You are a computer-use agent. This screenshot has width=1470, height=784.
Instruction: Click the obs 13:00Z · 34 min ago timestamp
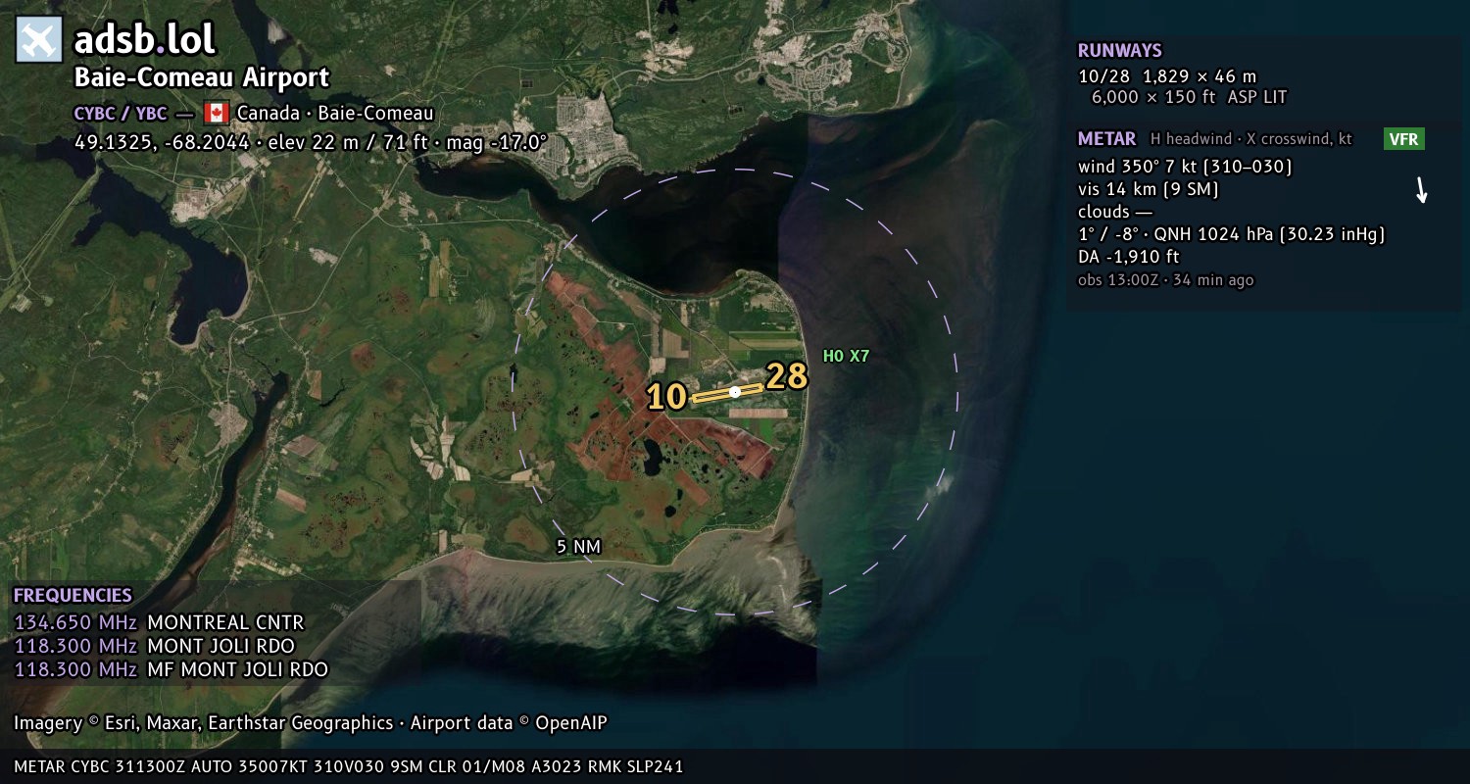tap(1166, 280)
